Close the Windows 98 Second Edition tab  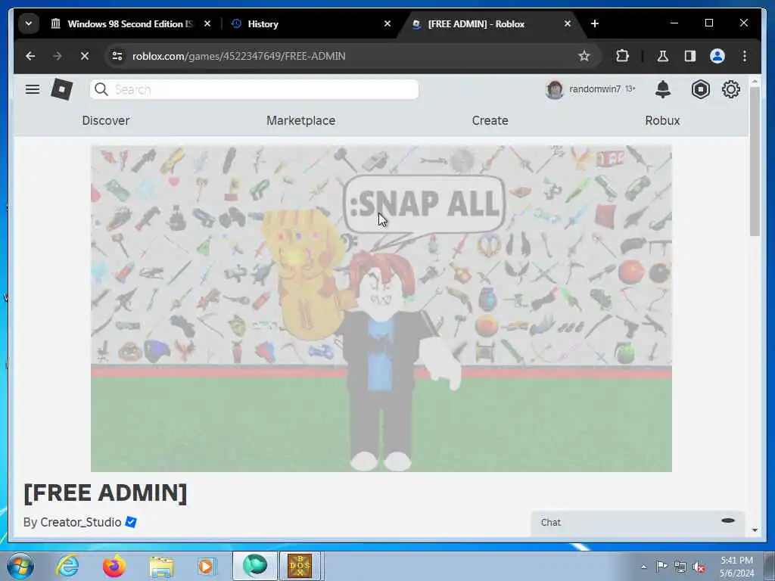click(207, 23)
